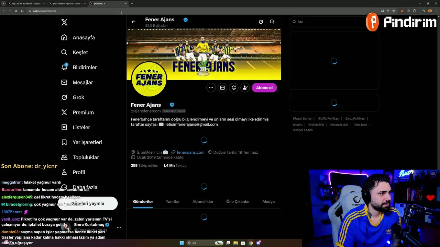Open File Explorer from taskbar
Viewport: 440px width, 247px height.
coord(235,243)
